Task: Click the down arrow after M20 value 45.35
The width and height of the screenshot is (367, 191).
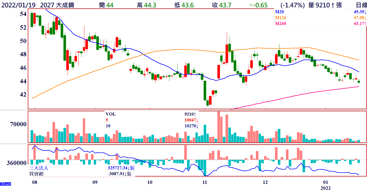Action: 365,12
